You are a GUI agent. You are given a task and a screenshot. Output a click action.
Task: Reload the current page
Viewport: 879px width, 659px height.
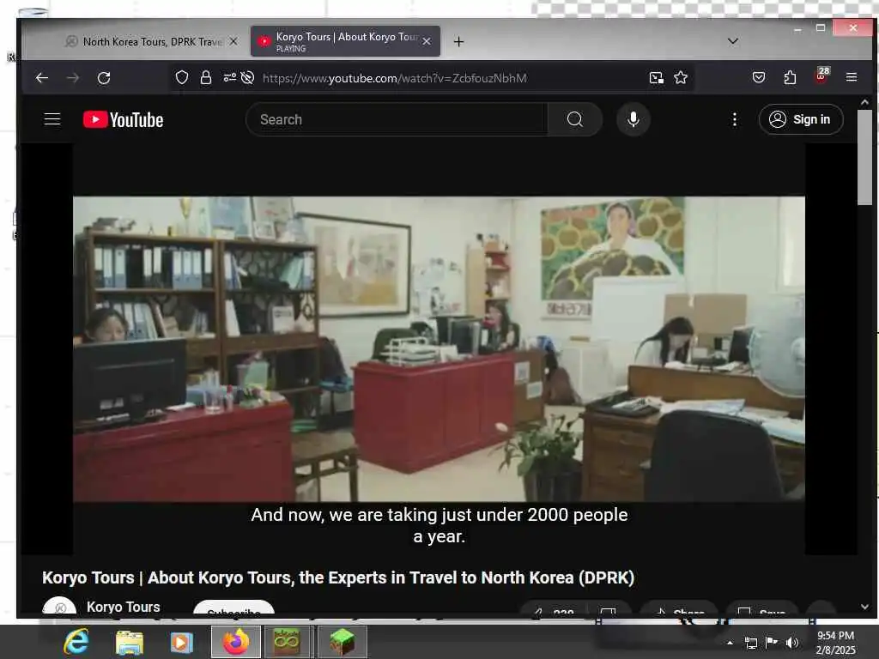[x=104, y=78]
